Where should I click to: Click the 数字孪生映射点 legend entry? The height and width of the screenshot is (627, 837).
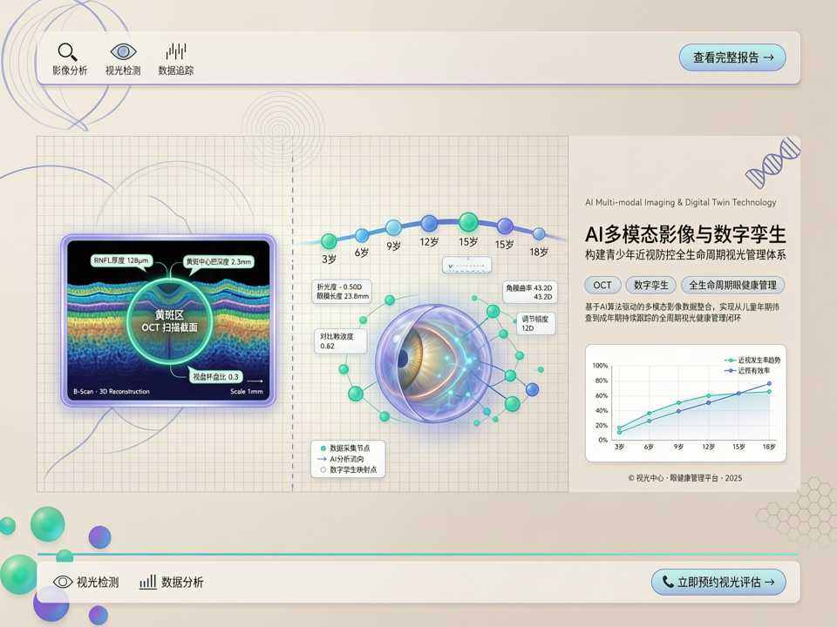348,469
